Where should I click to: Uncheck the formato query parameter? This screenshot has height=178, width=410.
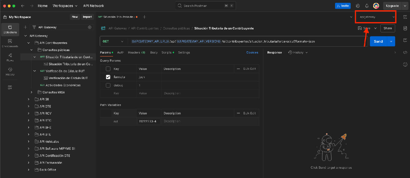[108, 77]
